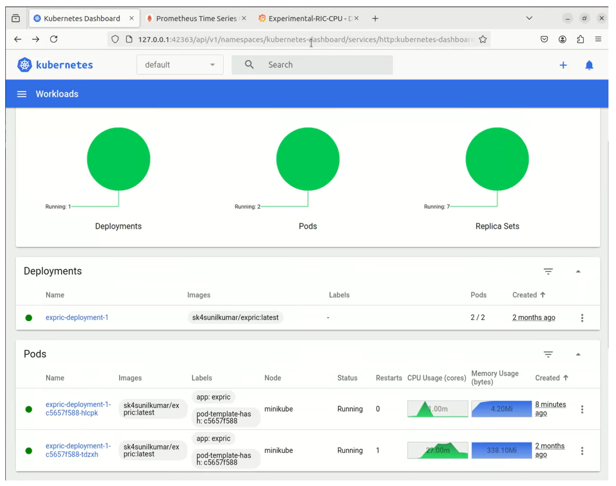
Task: Click the plus create-resource icon
Action: coord(563,65)
